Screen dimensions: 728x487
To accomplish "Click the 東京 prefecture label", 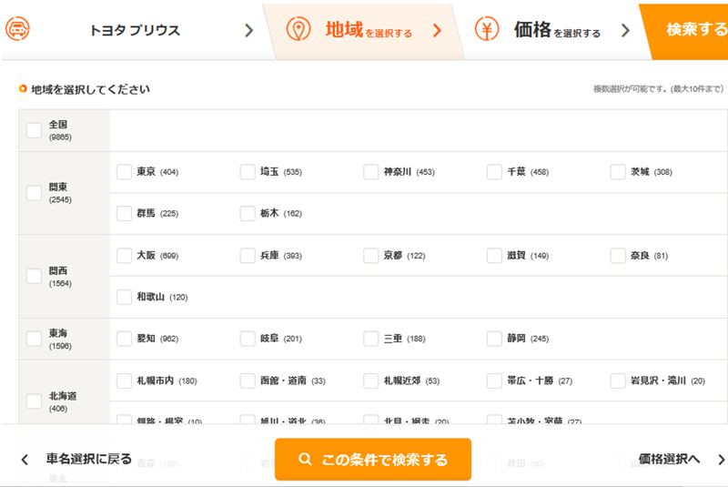I will [x=147, y=172].
